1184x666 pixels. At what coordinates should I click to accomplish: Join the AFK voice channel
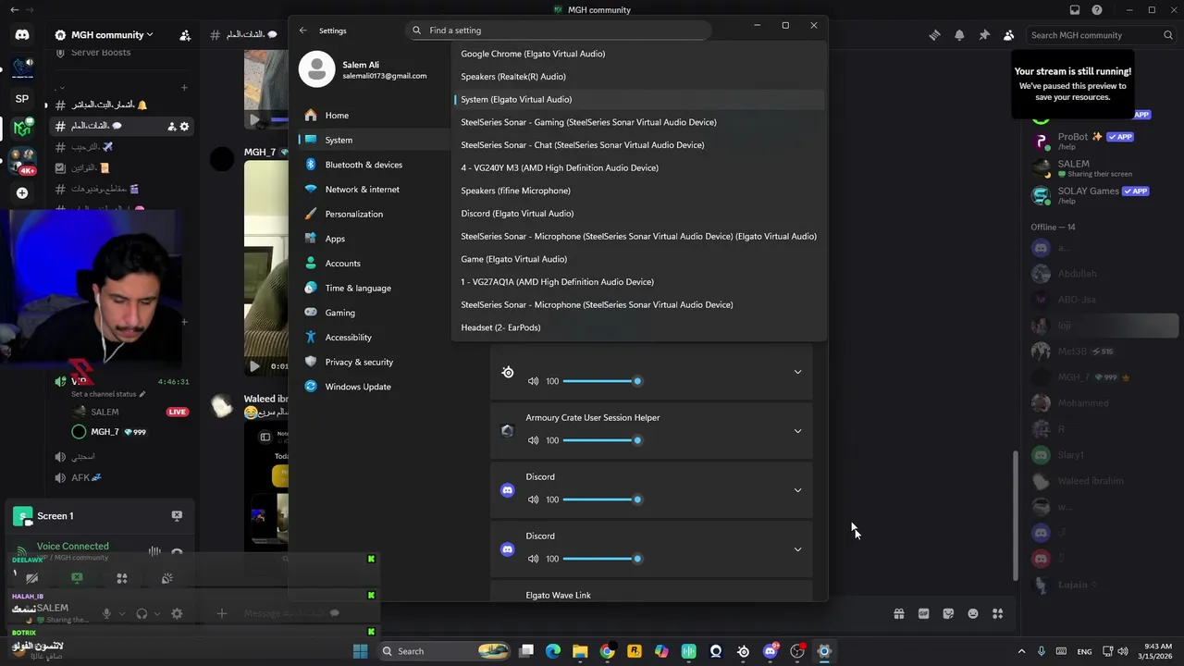(86, 478)
